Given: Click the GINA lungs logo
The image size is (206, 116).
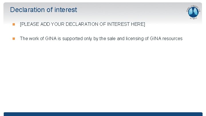Looking at the screenshot, I should 193,13.
